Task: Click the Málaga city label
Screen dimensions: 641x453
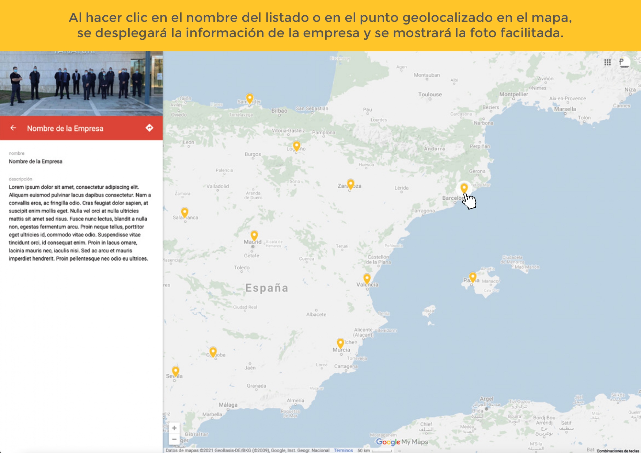Action: click(228, 405)
